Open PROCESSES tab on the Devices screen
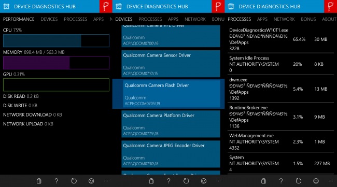Screen dimensions: 337x187 click(x=150, y=19)
